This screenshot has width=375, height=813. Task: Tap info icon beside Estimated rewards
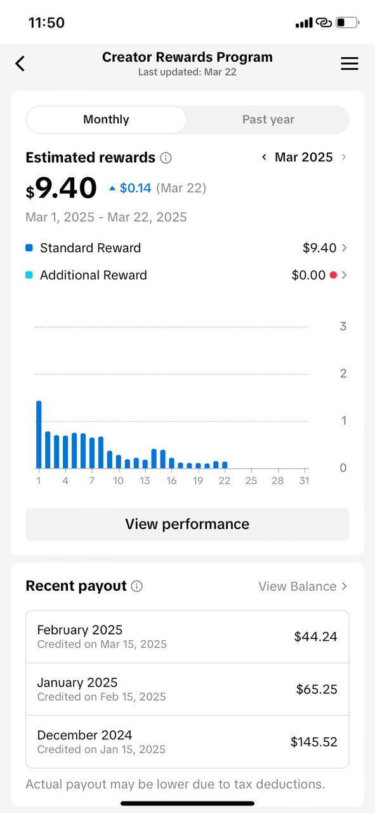pyautogui.click(x=166, y=158)
